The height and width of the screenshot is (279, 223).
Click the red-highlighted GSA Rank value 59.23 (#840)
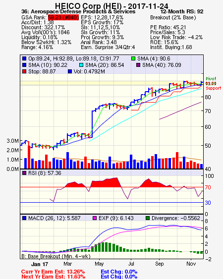pos(63,17)
